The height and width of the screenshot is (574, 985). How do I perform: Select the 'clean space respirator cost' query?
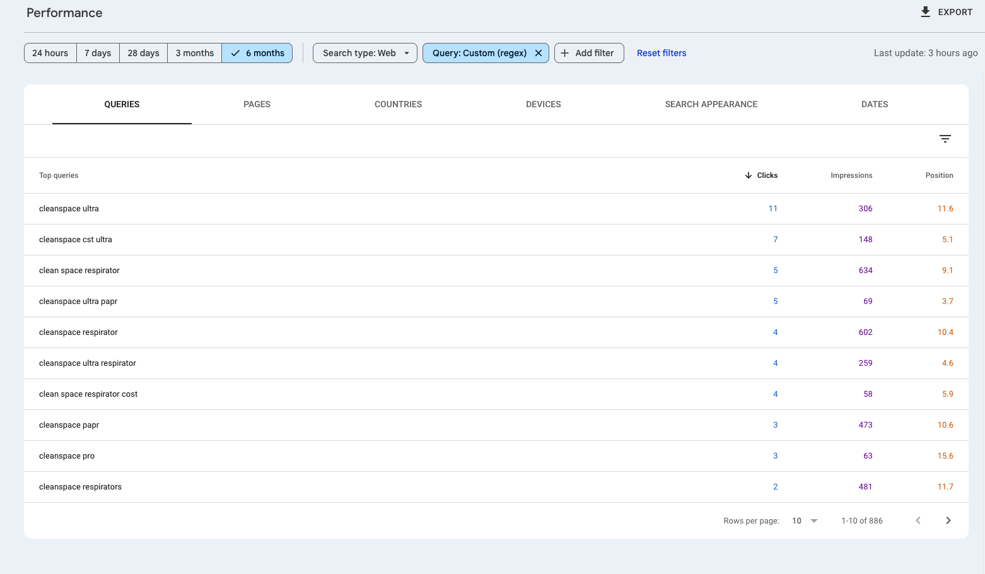point(88,394)
